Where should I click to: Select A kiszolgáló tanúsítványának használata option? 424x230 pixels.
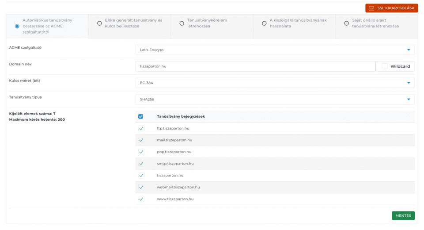pos(264,23)
